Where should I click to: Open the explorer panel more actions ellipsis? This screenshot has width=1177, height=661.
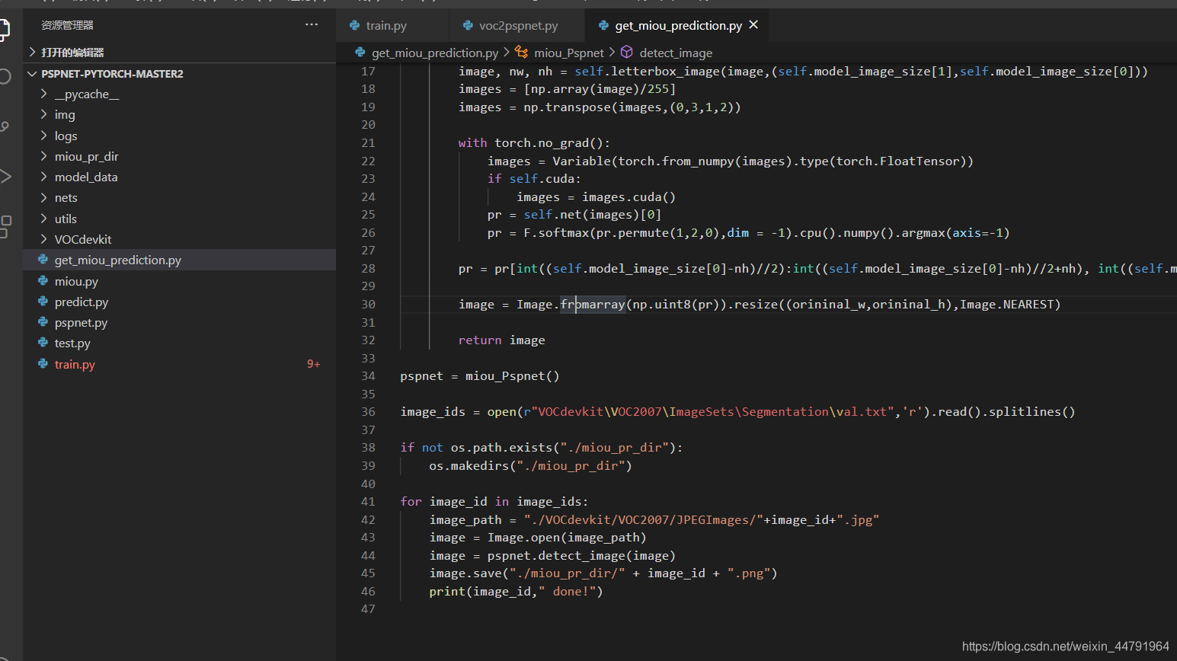(312, 24)
